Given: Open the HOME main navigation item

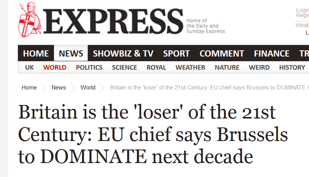Looking at the screenshot, I should point(36,53).
